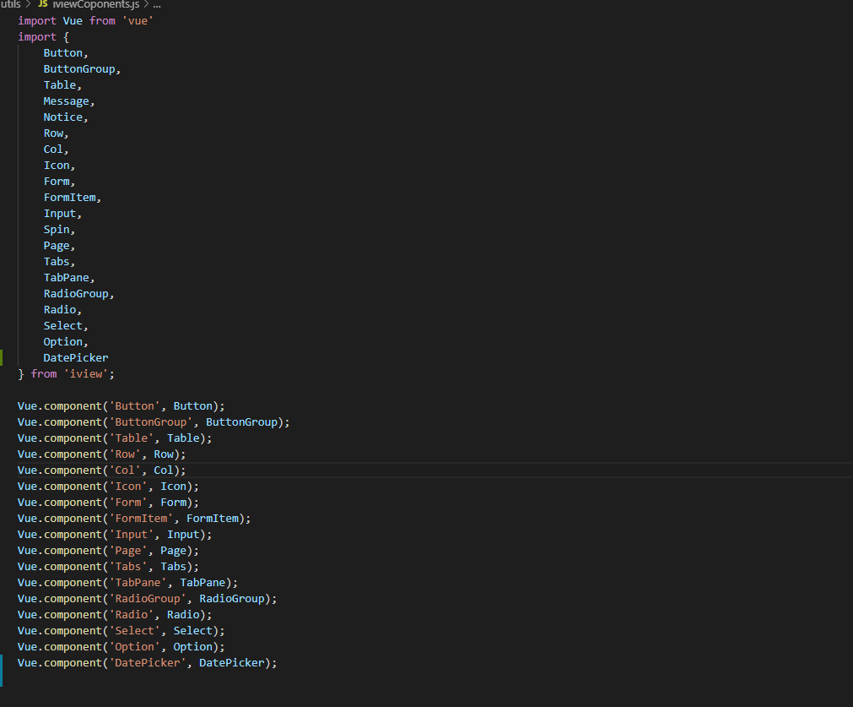The height and width of the screenshot is (707, 853).
Task: Click the Vue.component('DatePicker') line
Action: [x=147, y=663]
